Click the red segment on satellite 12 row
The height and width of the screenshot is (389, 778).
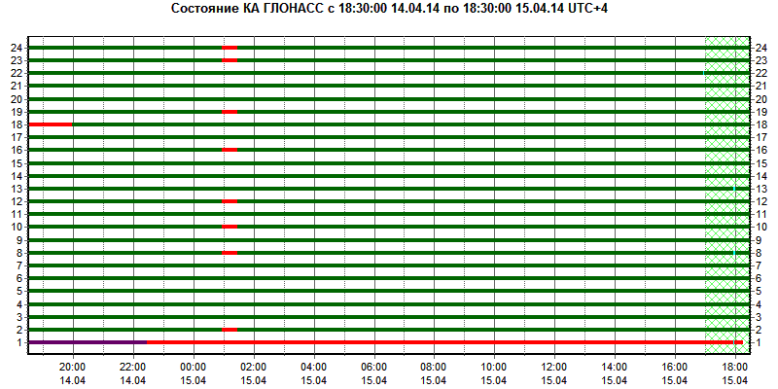pos(230,201)
